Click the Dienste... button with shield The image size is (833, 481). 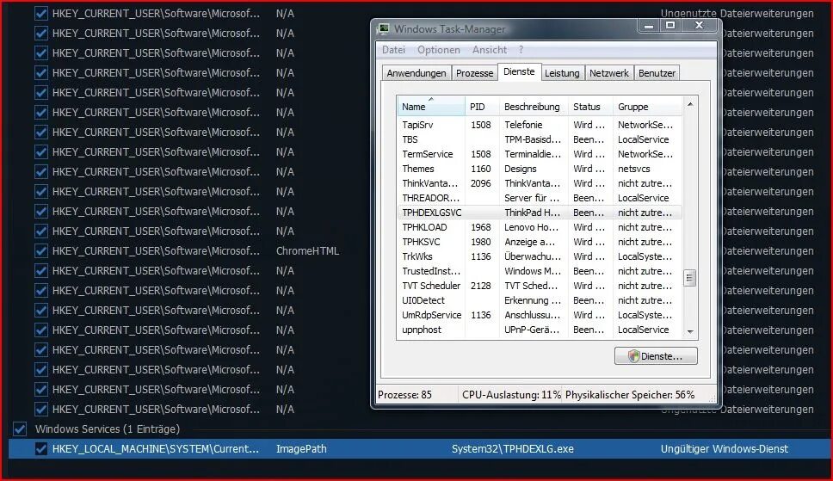pos(656,356)
